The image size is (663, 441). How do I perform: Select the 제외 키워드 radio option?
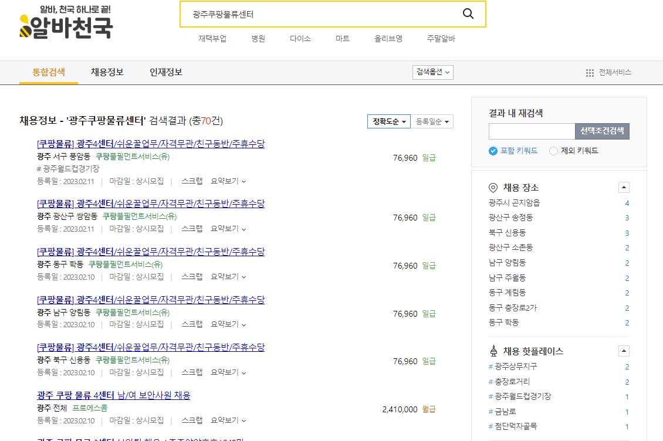553,151
